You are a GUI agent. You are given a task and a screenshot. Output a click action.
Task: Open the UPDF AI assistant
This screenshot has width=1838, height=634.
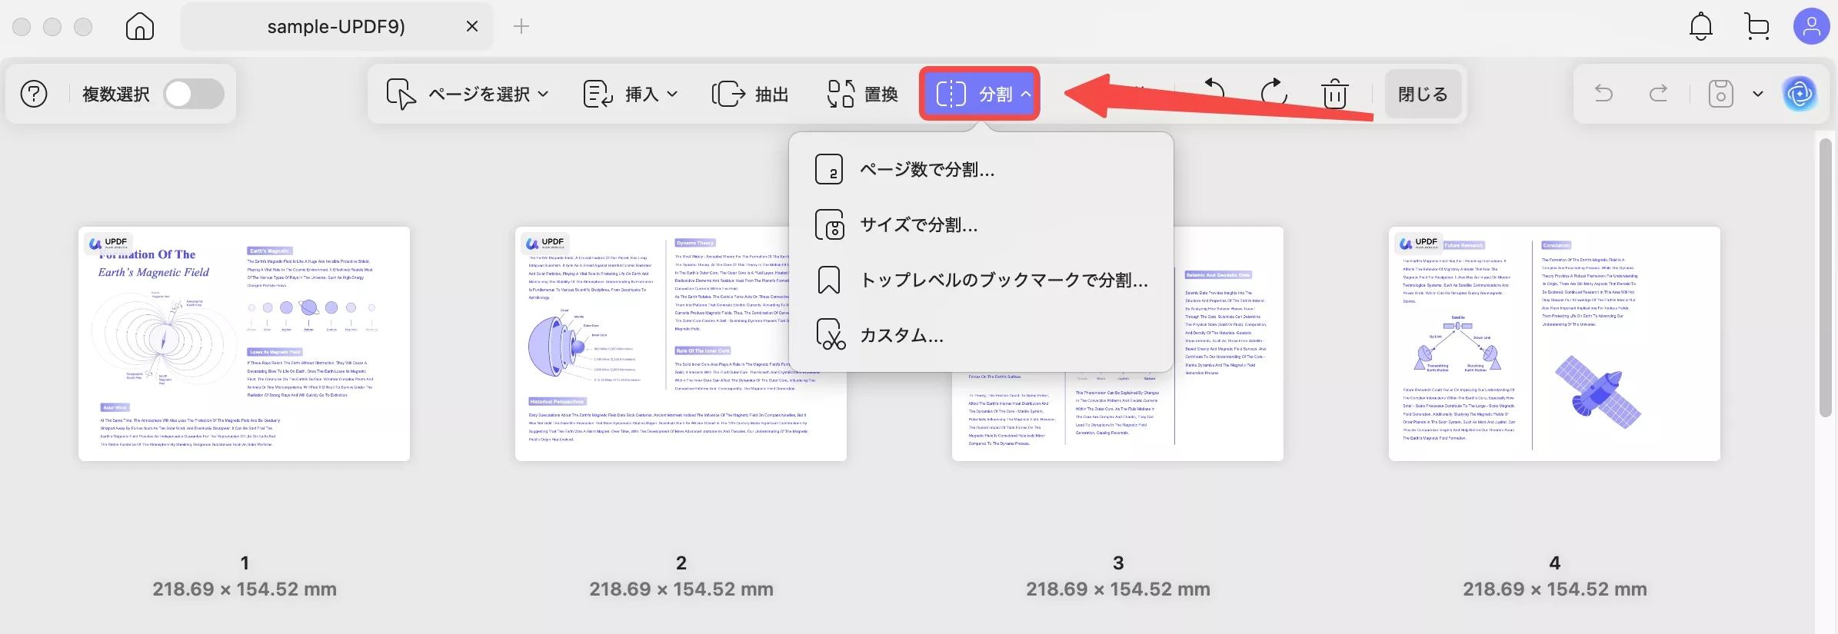(1800, 94)
